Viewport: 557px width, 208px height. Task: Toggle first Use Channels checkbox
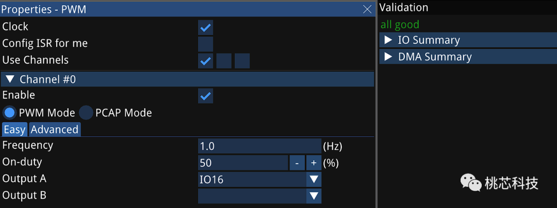tap(206, 61)
